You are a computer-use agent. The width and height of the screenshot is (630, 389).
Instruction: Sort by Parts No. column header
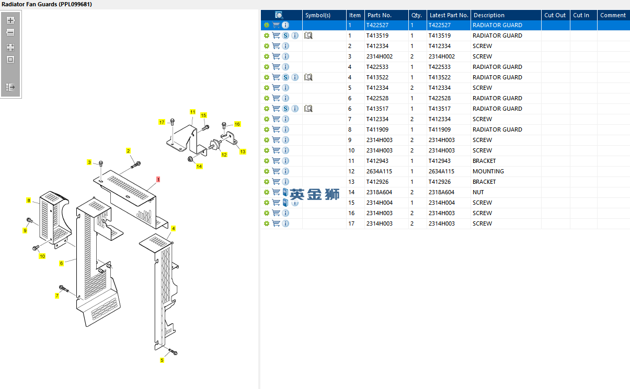[x=379, y=15]
